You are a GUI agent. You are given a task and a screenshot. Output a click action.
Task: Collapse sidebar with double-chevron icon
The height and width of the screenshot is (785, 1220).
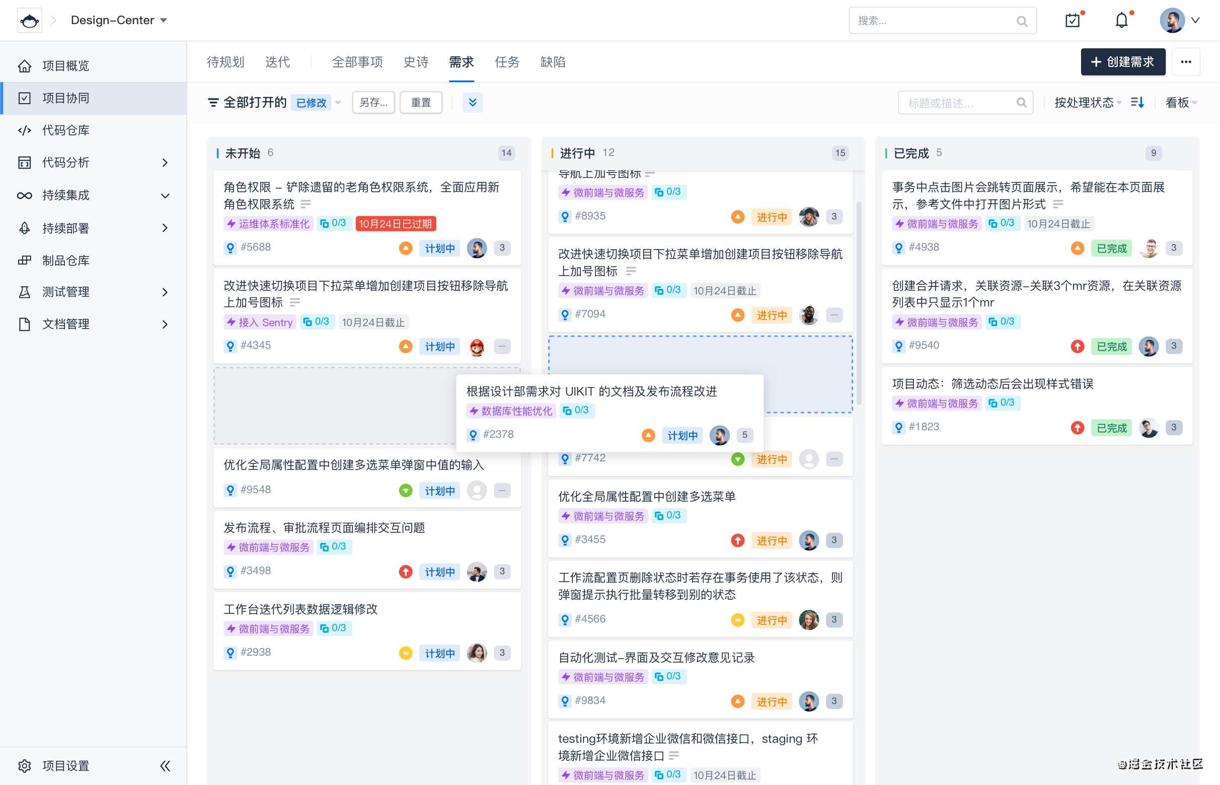tap(165, 766)
